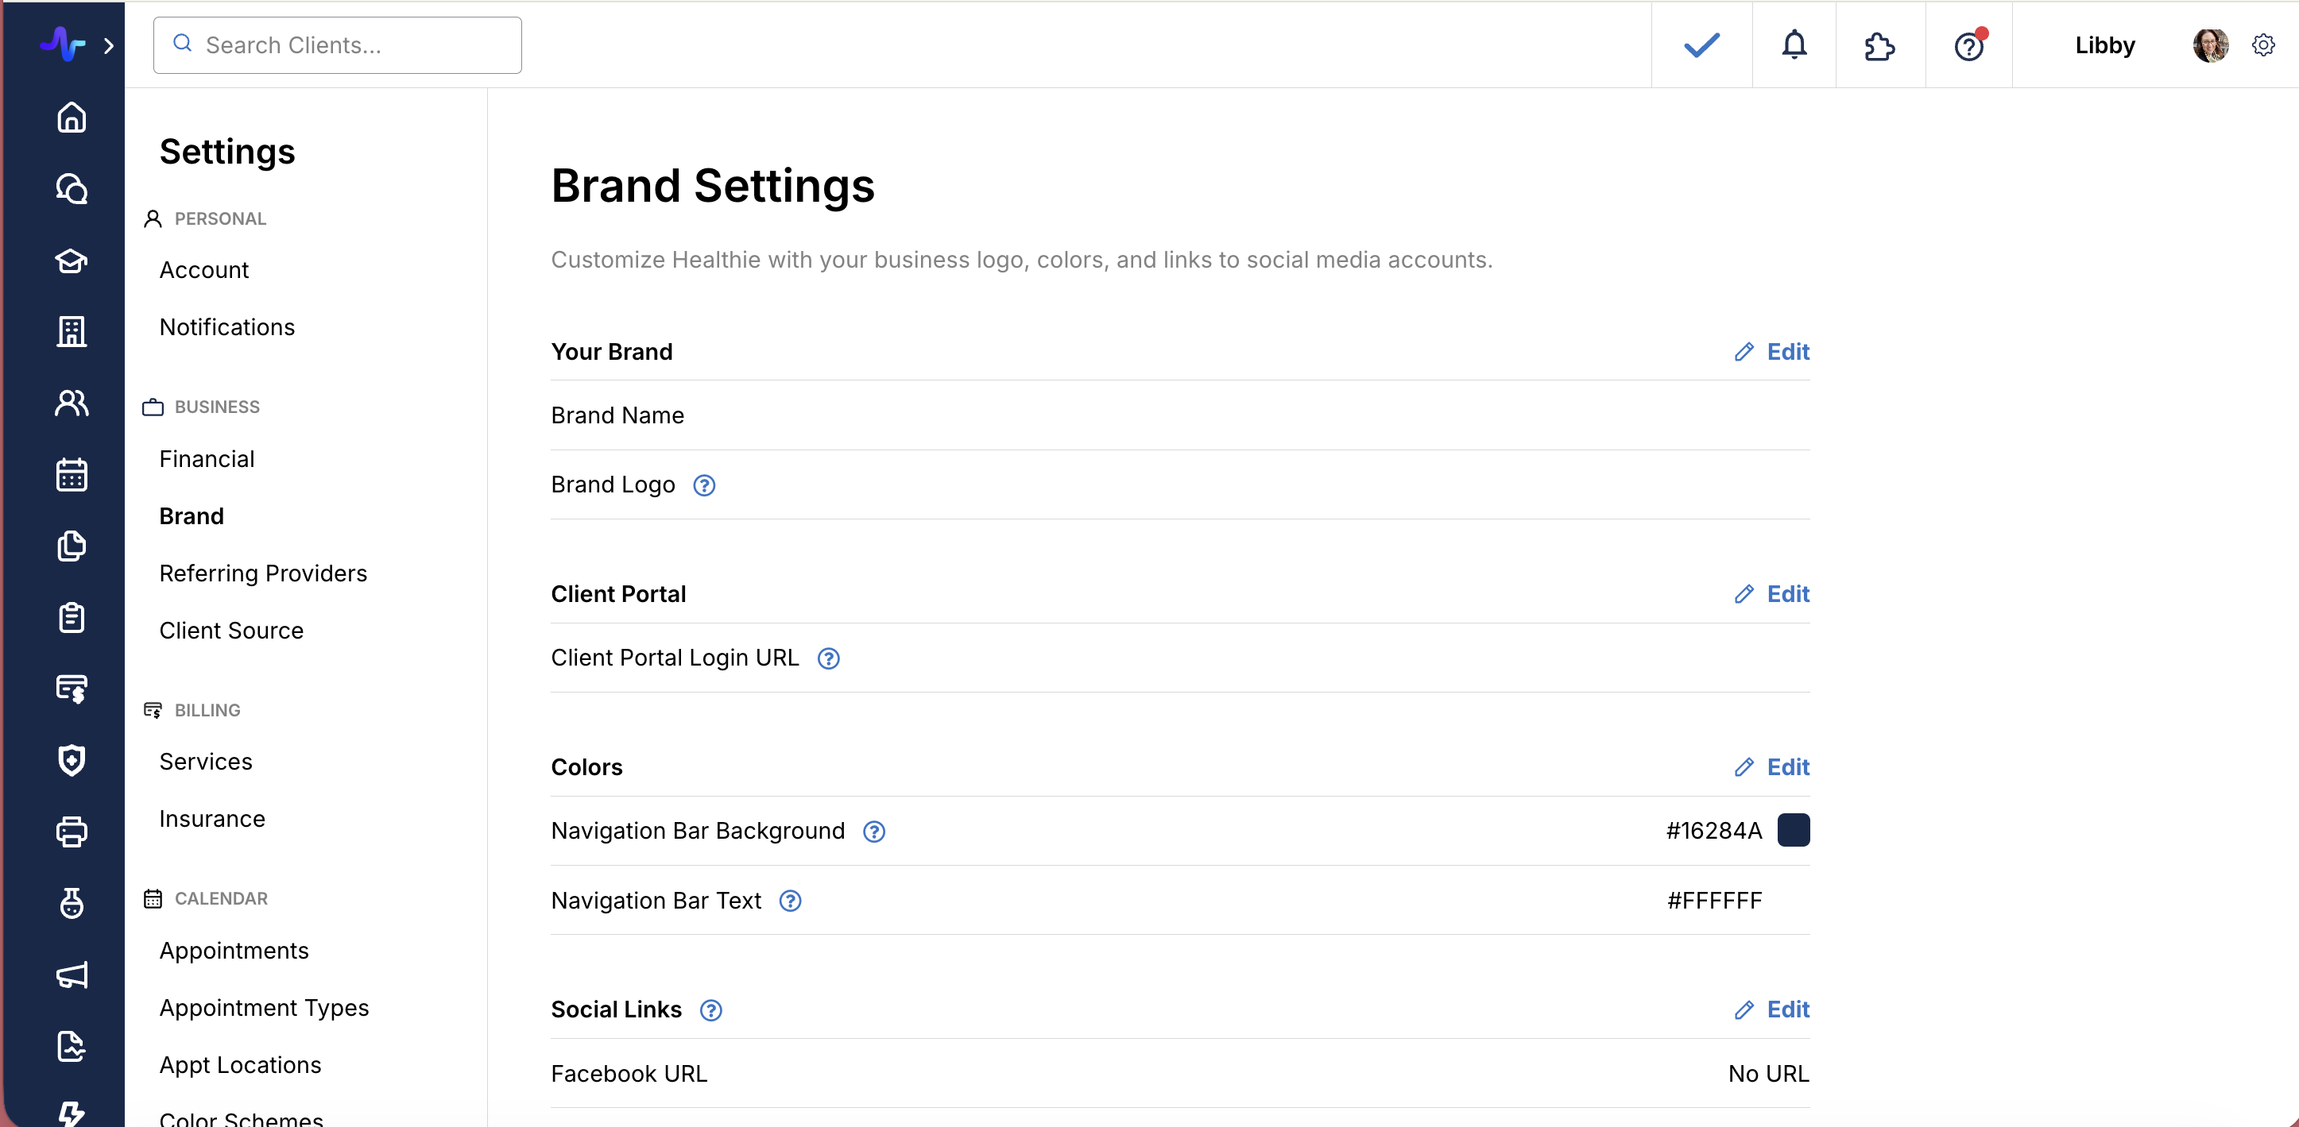Click the notifications bell icon
The image size is (2299, 1127).
1794,44
